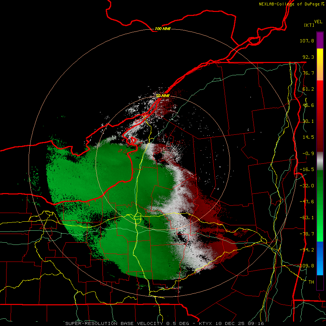Click the 45.6 value on velocity scale

pyautogui.click(x=308, y=105)
